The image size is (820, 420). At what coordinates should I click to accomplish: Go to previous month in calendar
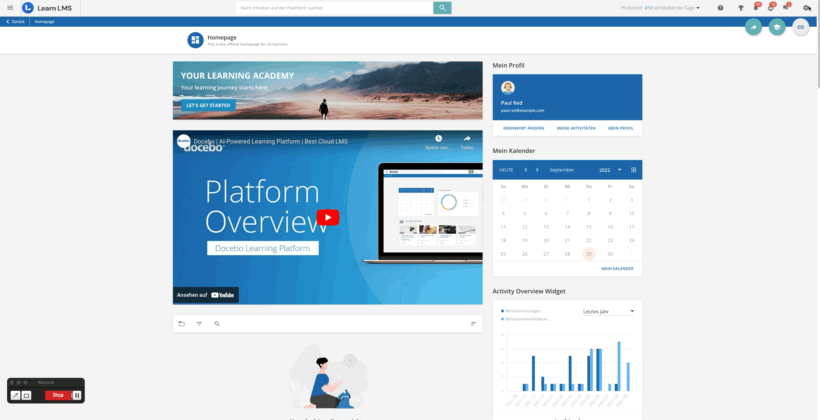point(526,170)
